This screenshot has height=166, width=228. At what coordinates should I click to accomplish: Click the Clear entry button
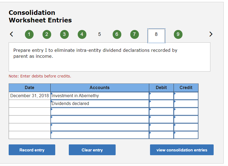click(92, 150)
